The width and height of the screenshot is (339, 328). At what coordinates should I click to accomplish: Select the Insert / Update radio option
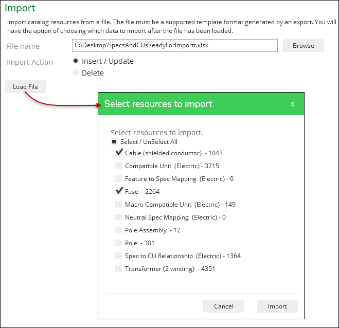[x=76, y=61]
